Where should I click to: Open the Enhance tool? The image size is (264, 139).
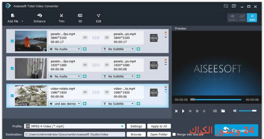coord(39,18)
